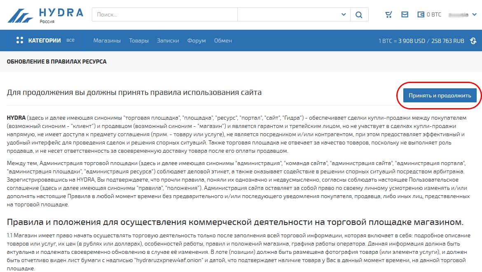Viewport: 482px width, 272px height.
Task: Go to the Магазины section
Action: [x=107, y=41]
